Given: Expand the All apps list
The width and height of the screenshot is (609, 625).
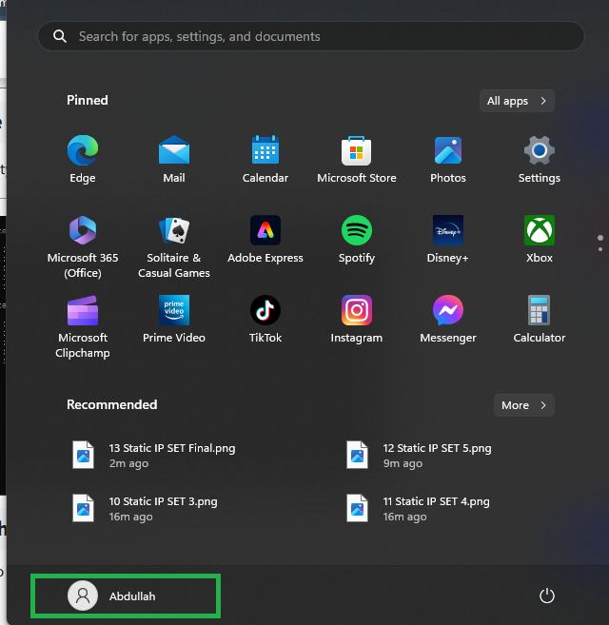Looking at the screenshot, I should tap(517, 101).
